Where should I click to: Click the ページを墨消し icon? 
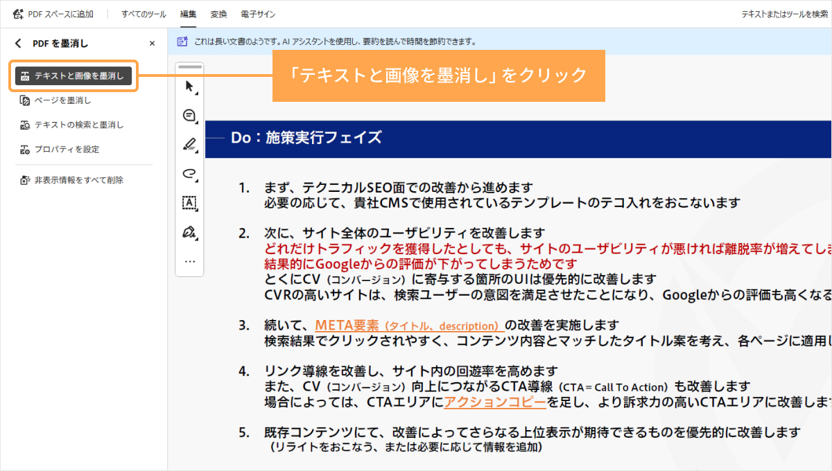click(x=25, y=100)
